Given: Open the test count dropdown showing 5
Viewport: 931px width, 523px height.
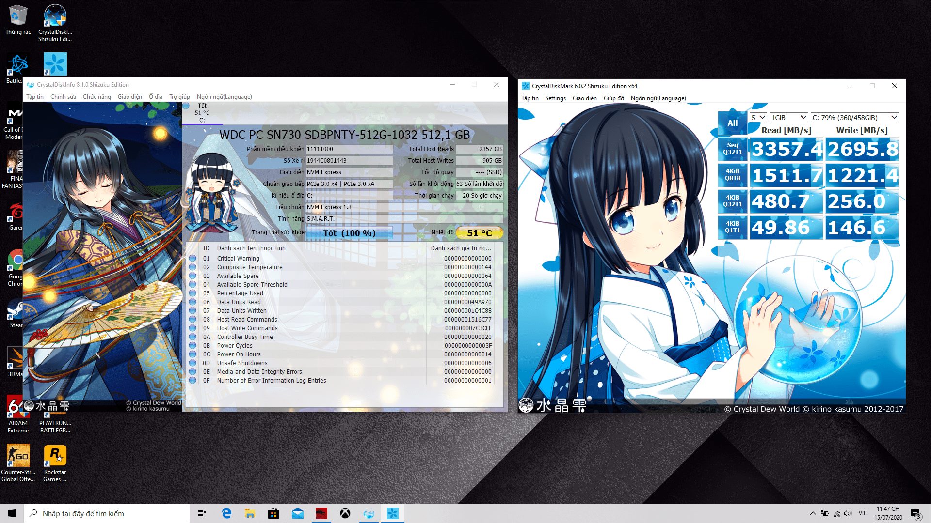Looking at the screenshot, I should 758,117.
